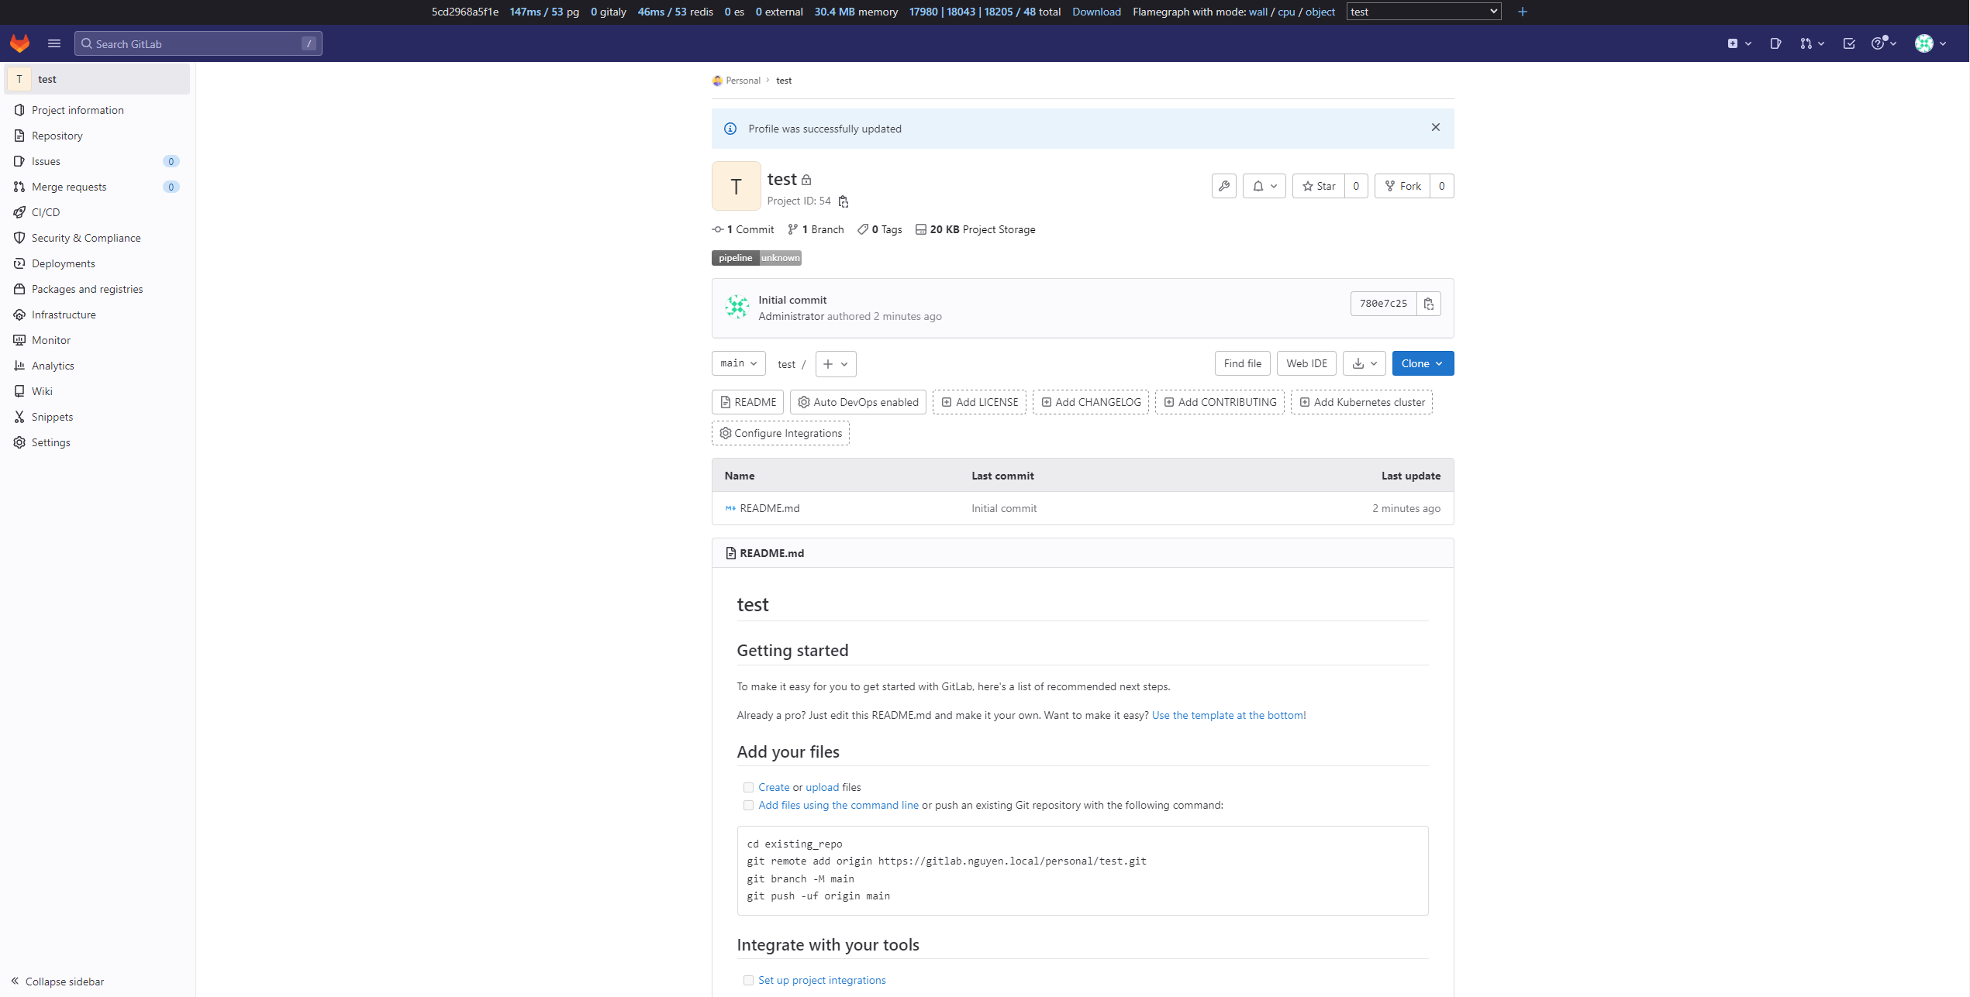Viewport: 1970px width, 997px height.
Task: Click the wrench project settings icon
Action: (x=1224, y=186)
